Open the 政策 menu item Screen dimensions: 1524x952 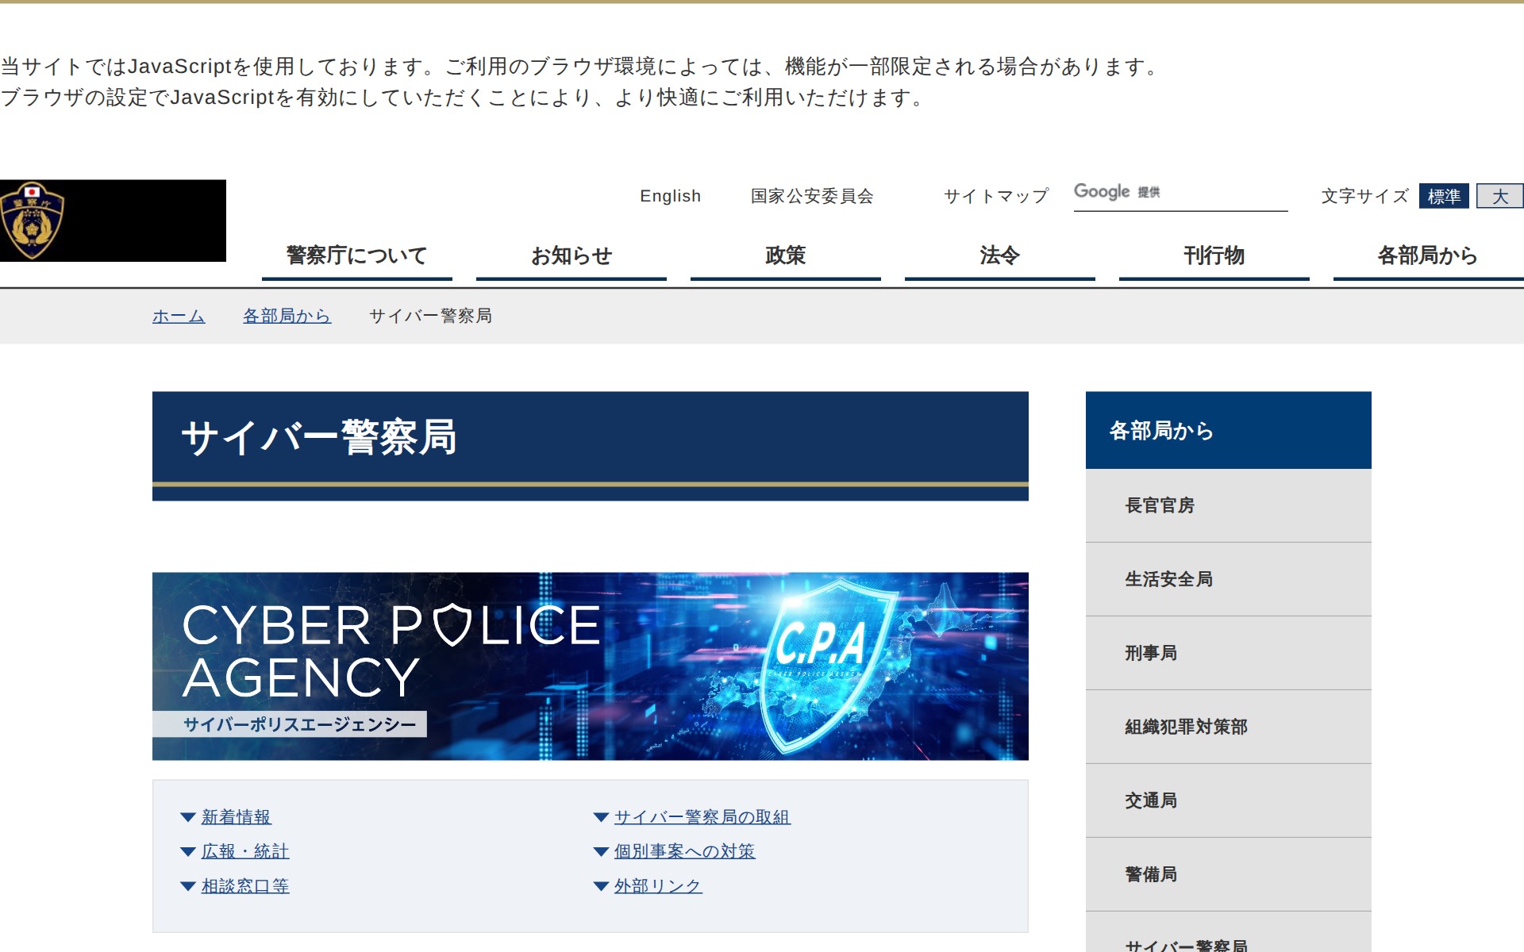pyautogui.click(x=785, y=255)
